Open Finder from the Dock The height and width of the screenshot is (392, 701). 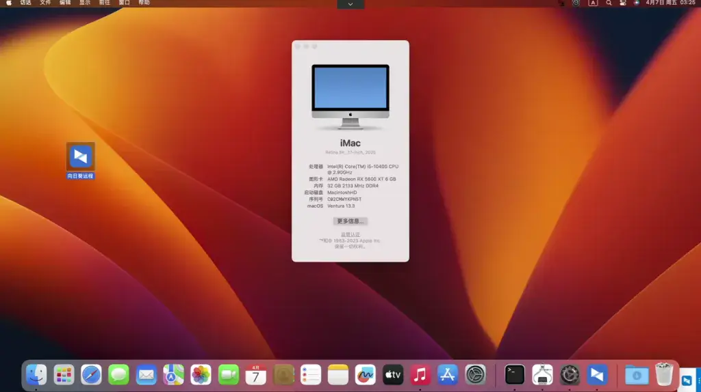(36, 375)
